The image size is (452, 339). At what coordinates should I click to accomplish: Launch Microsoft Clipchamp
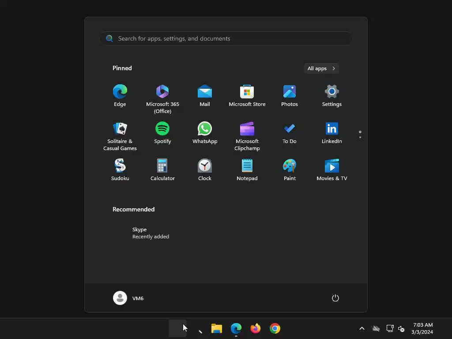tap(247, 136)
